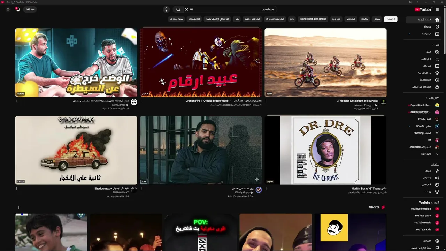Open i3bady9 channel avatar
This screenshot has width=446, height=251.
[x=259, y=190]
